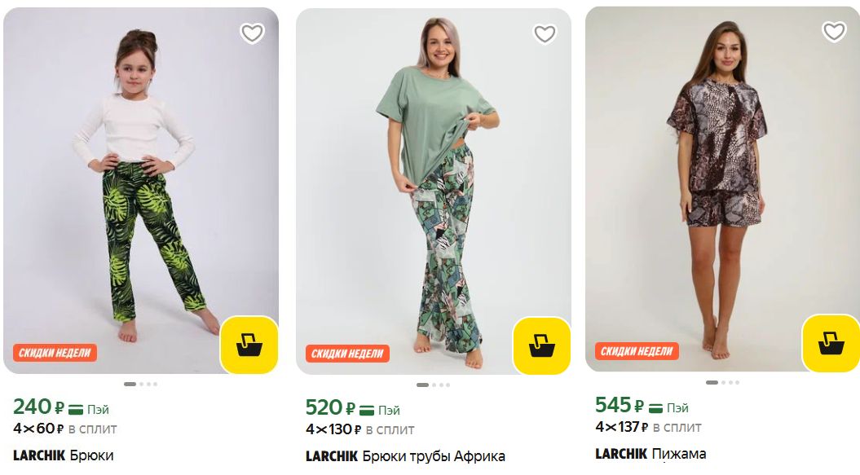Toggle heart on the Пижама product
This screenshot has height=475, width=860.
coord(834,31)
